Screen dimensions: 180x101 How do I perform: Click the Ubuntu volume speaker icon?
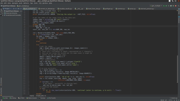tap(175, 1)
